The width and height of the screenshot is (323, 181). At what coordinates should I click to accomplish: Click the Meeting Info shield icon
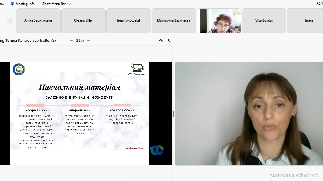point(12,4)
